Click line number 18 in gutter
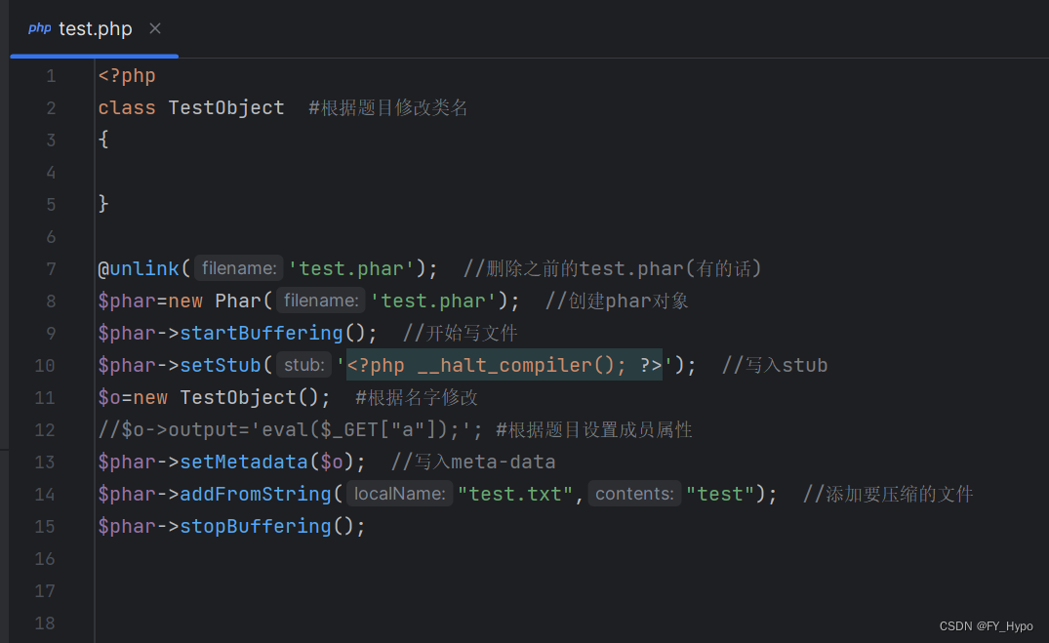 45,623
